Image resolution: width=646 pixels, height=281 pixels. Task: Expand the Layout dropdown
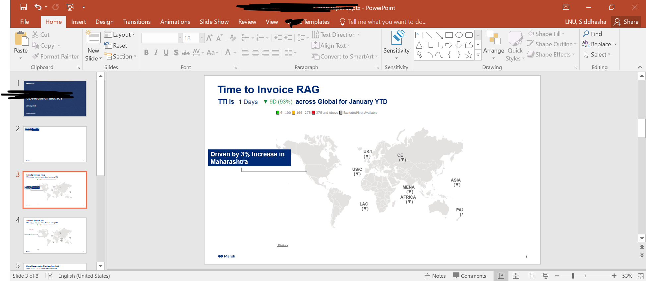(x=120, y=35)
